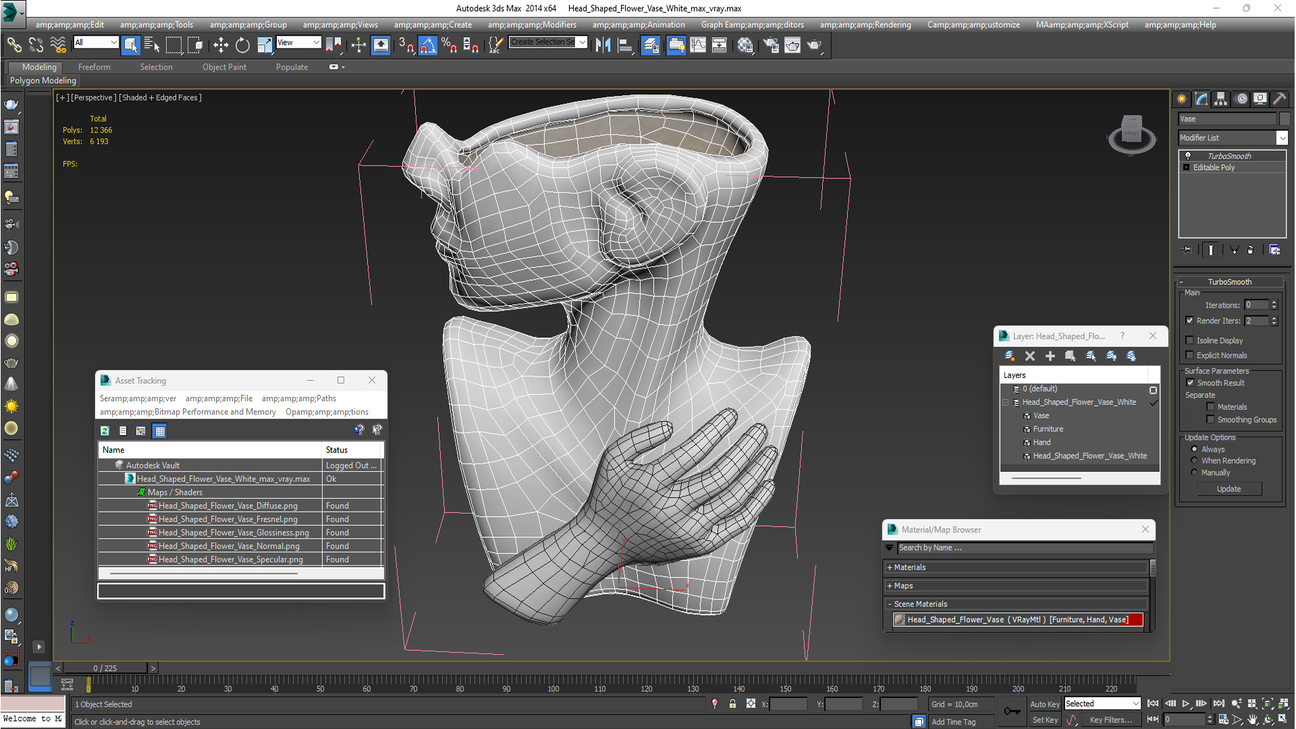Select the Manually update option

1194,473
